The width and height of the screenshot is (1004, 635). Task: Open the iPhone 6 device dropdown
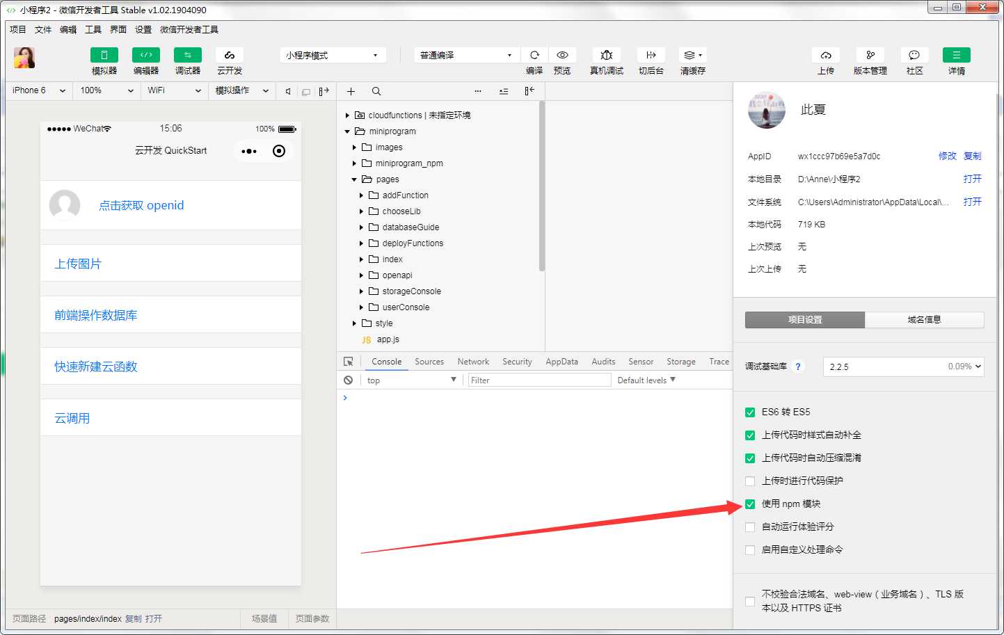point(39,90)
